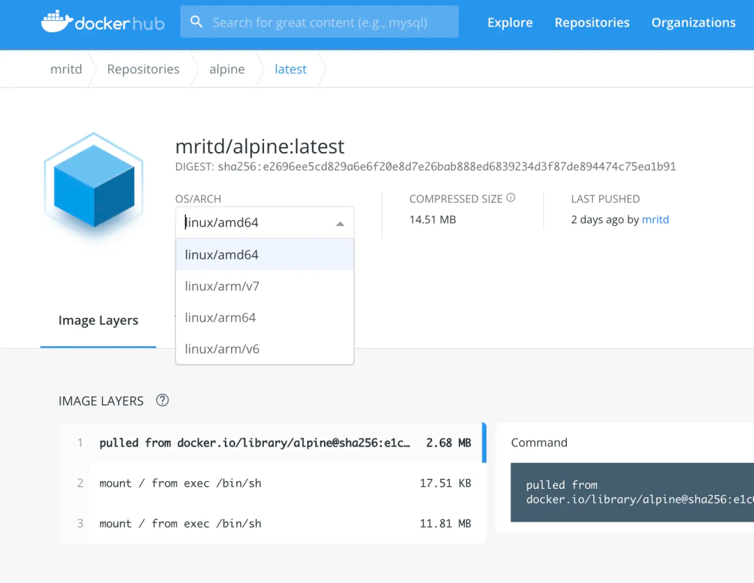Click the OS/ARCH linux/amd64 combo box field

point(265,222)
